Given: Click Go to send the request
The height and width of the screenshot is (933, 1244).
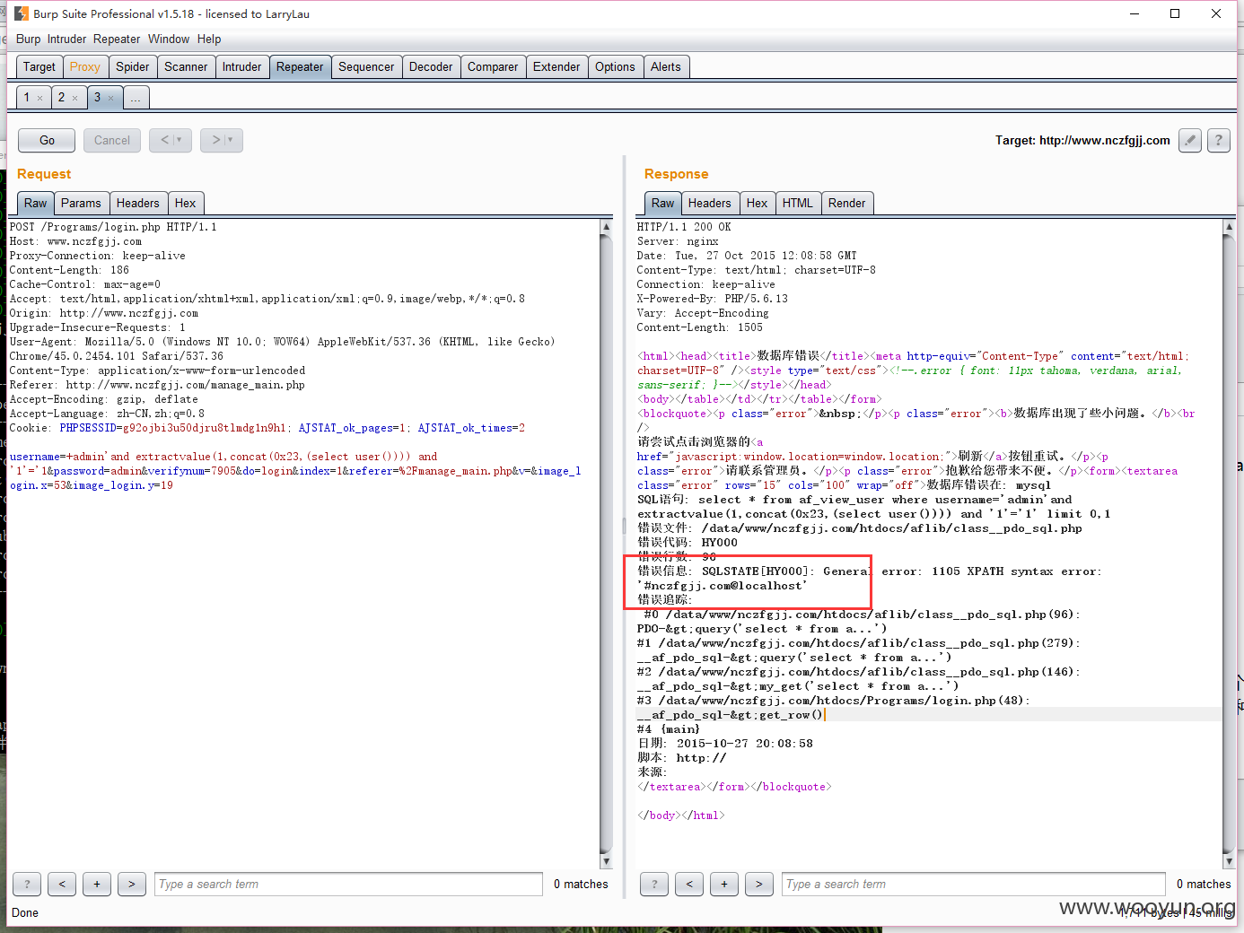Looking at the screenshot, I should [47, 140].
